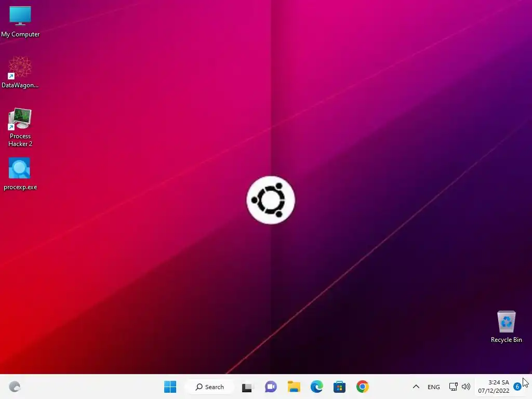This screenshot has height=399, width=532.
Task: Open Task View from the taskbar
Action: tap(247, 387)
